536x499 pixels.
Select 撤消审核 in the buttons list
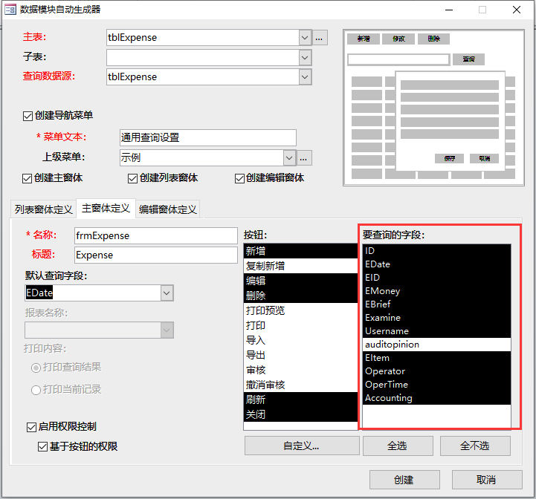(x=300, y=385)
